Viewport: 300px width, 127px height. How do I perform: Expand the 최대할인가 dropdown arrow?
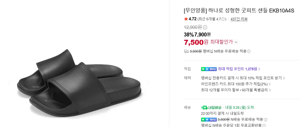pyautogui.click(x=236, y=42)
